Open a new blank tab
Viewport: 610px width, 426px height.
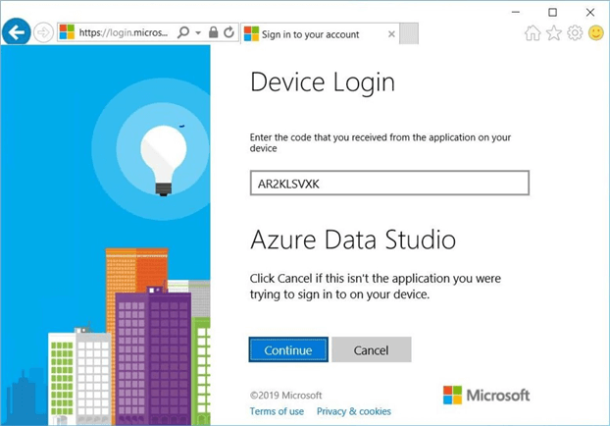click(x=409, y=34)
